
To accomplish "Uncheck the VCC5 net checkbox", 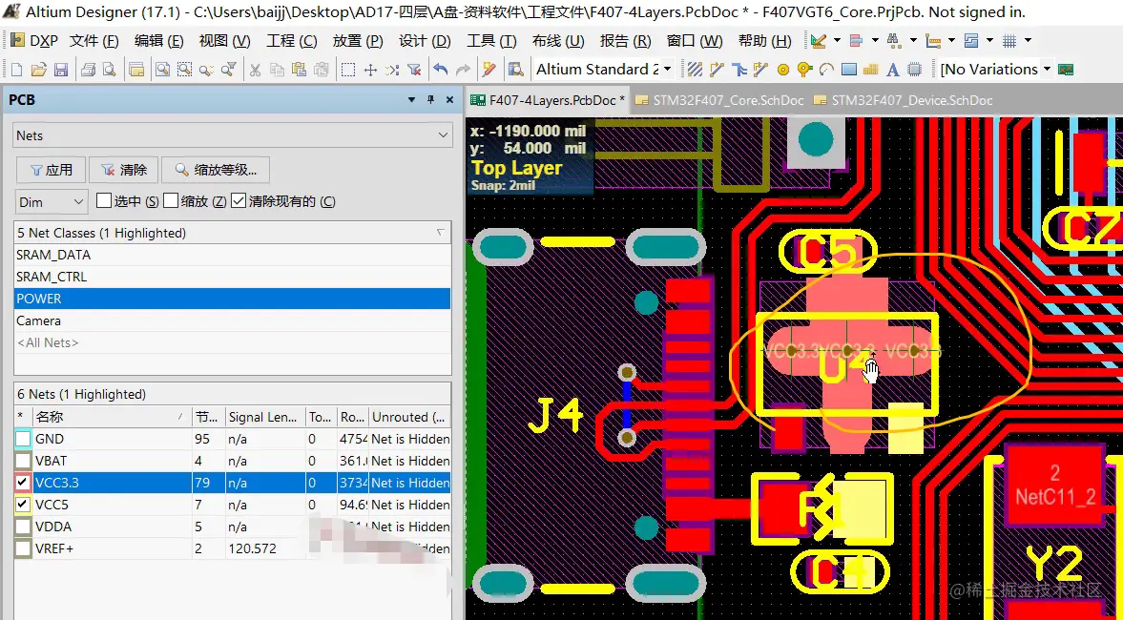I will tap(23, 505).
